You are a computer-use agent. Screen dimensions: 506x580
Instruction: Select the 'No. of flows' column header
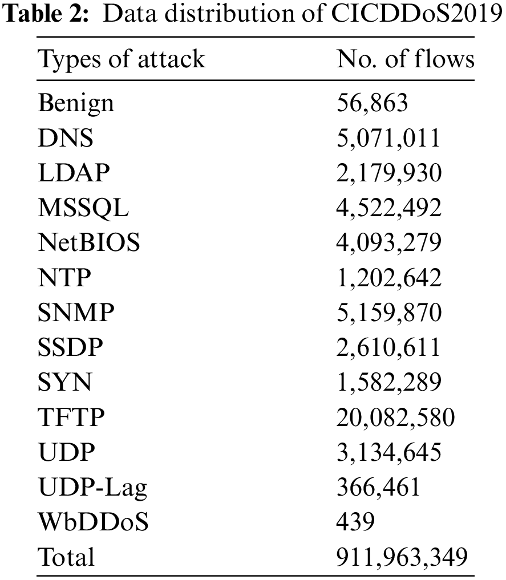tap(406, 59)
